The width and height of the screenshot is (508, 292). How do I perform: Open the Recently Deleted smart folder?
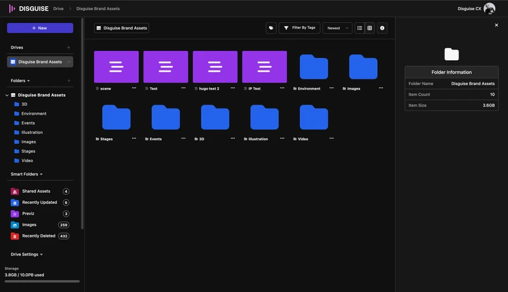point(40,236)
